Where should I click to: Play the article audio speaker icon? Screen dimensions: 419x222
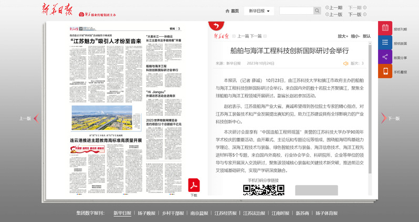click(345, 63)
